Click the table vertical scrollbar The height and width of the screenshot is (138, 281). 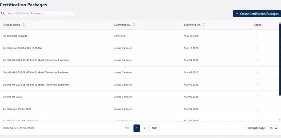(x=280, y=59)
